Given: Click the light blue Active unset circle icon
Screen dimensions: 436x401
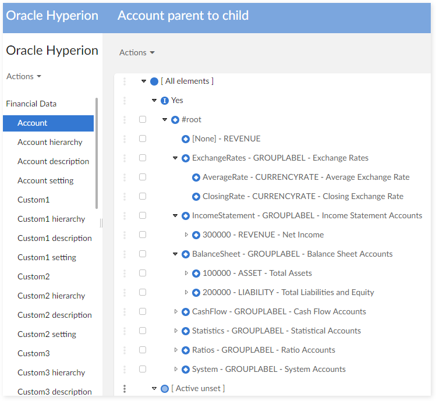Looking at the screenshot, I should tap(165, 389).
